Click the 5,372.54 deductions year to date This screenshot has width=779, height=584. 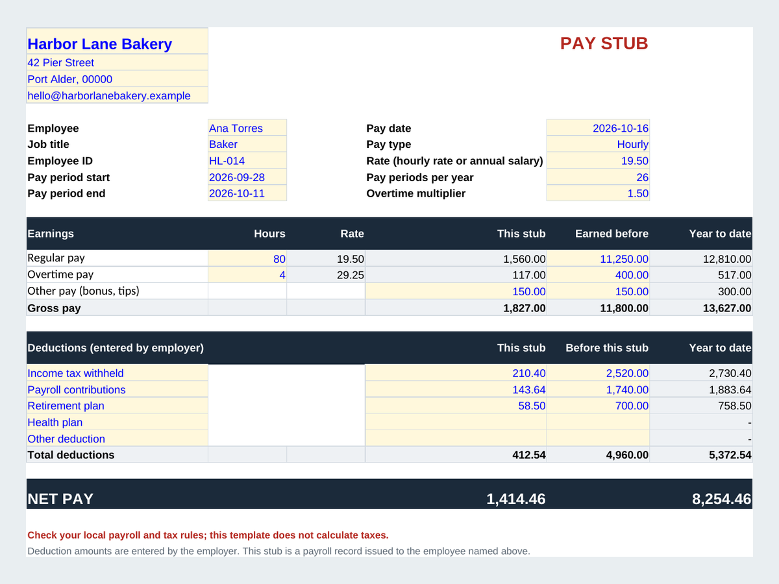701,455
